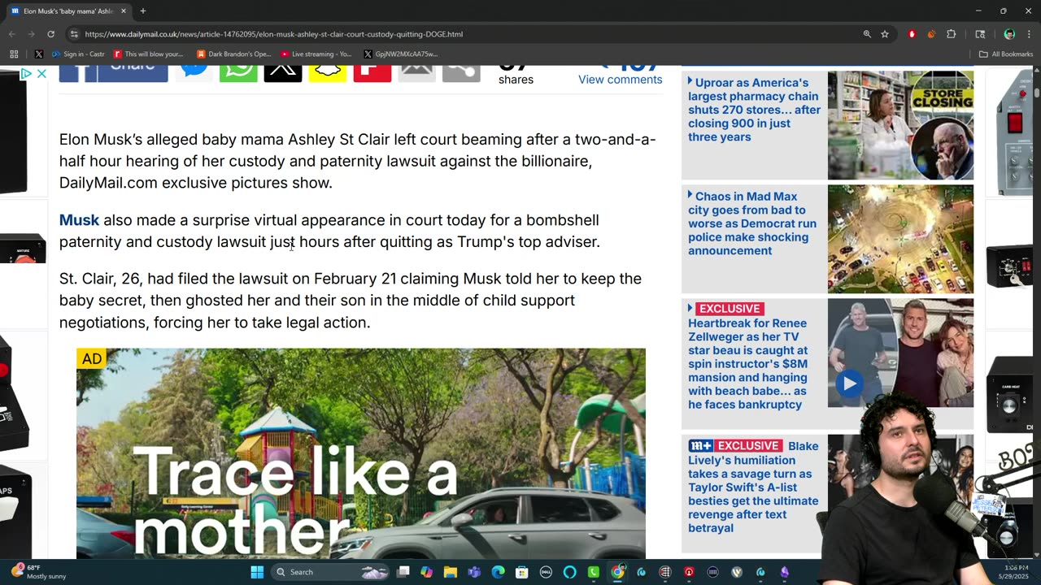Screen dimensions: 1041x585
Task: Share article via X icon
Action: pos(283,72)
